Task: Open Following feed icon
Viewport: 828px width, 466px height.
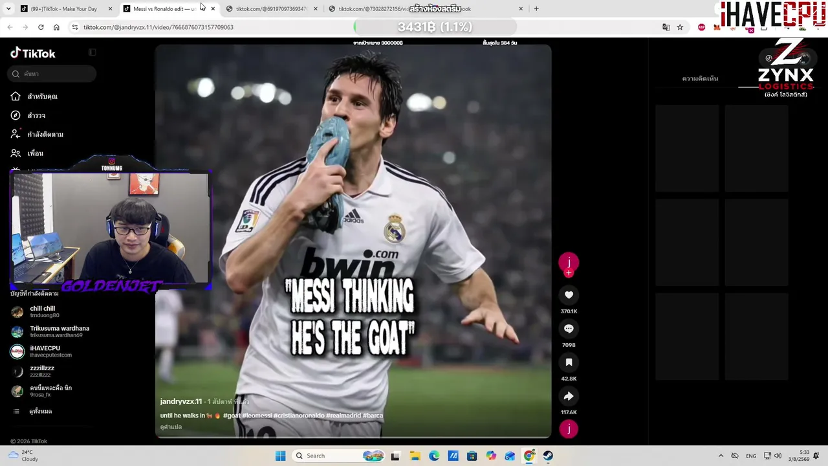Action: [x=16, y=134]
